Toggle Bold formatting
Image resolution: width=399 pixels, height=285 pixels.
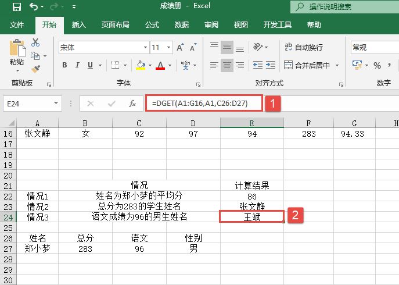click(64, 65)
